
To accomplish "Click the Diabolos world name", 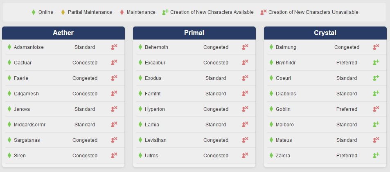I will tap(286, 94).
